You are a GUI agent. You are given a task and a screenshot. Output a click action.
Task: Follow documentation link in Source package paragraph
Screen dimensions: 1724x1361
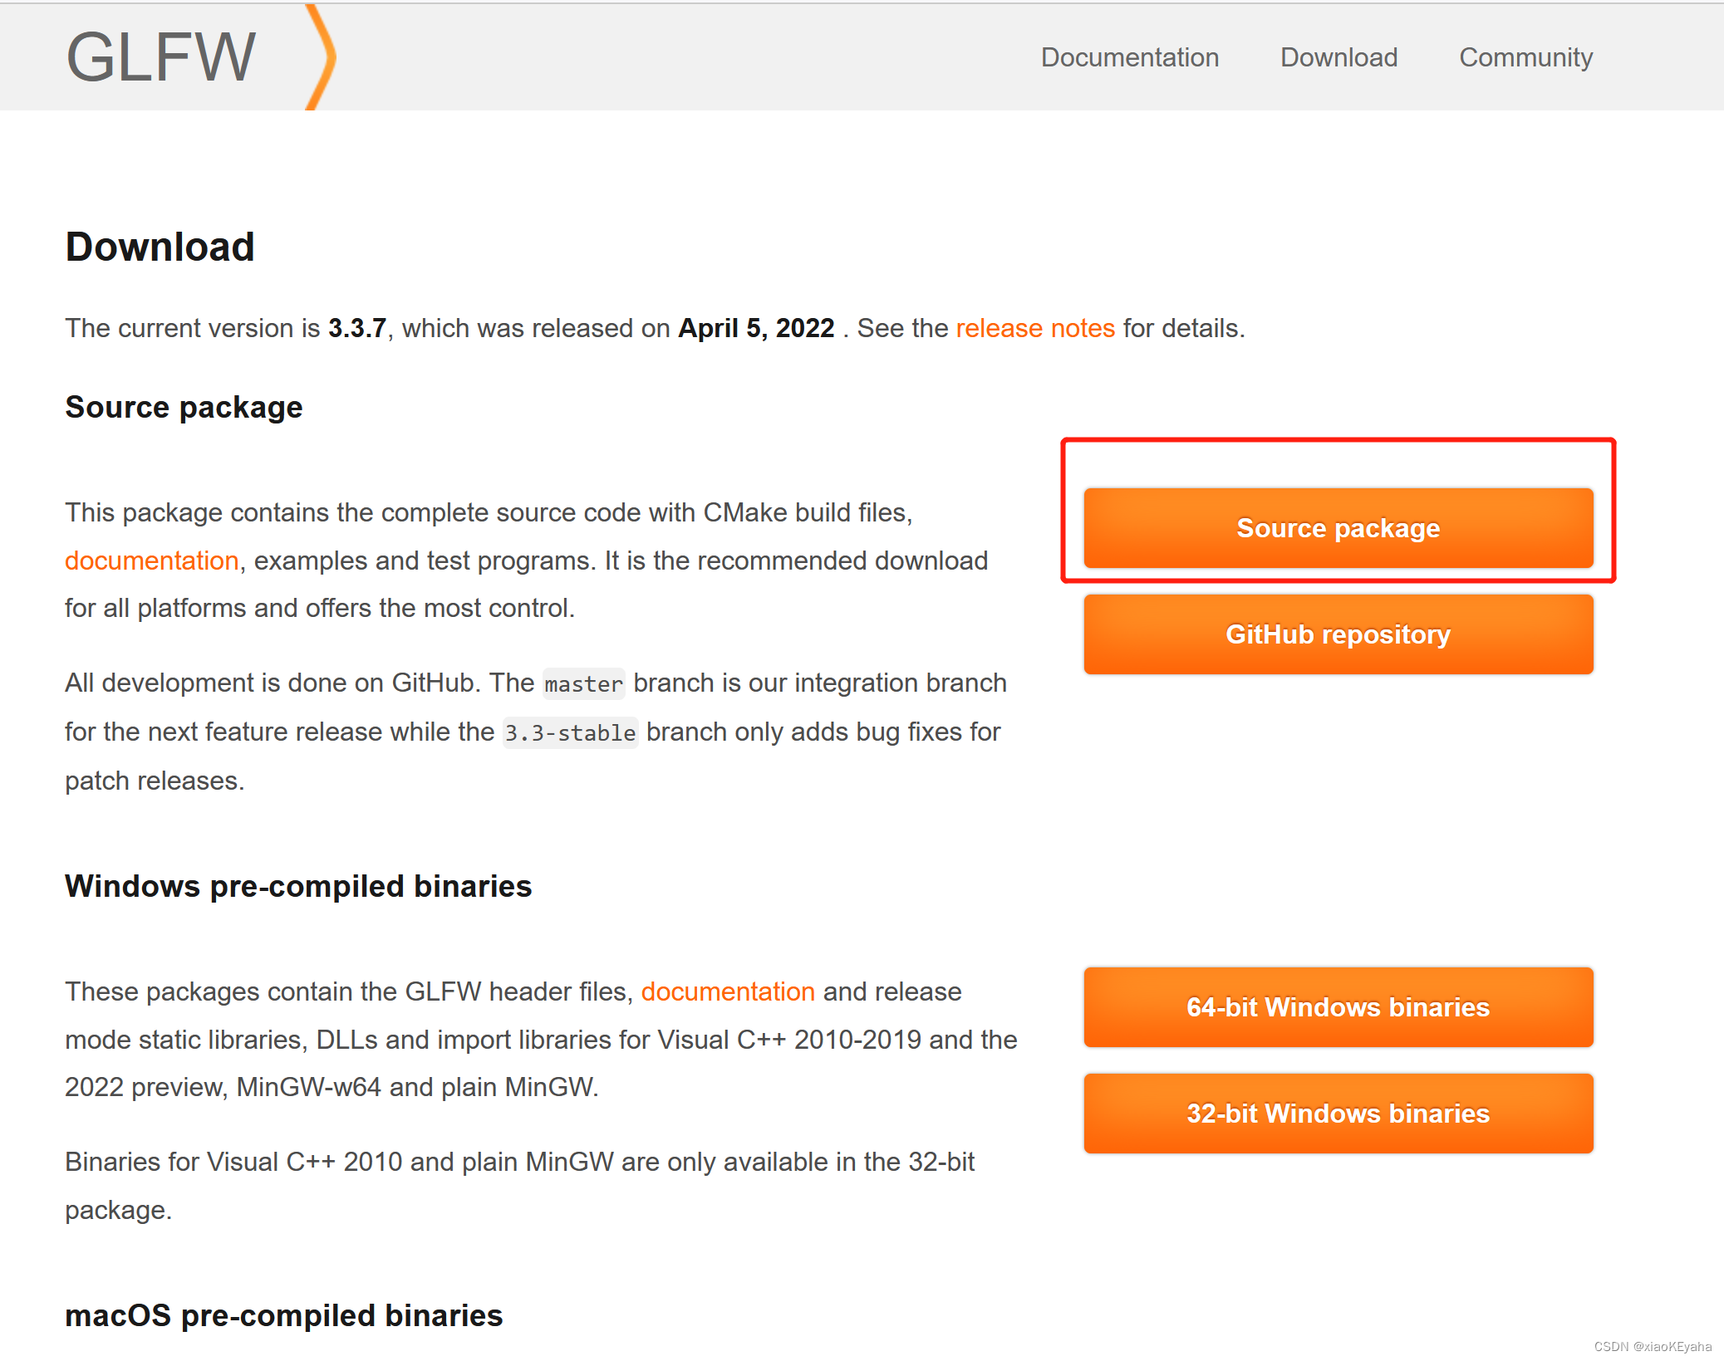click(x=152, y=561)
